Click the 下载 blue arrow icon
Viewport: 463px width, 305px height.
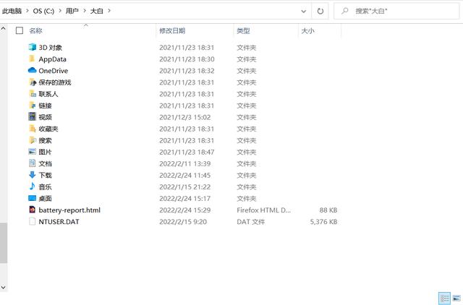[x=32, y=175]
